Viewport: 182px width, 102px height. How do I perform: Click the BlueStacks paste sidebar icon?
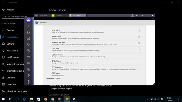coord(28,69)
